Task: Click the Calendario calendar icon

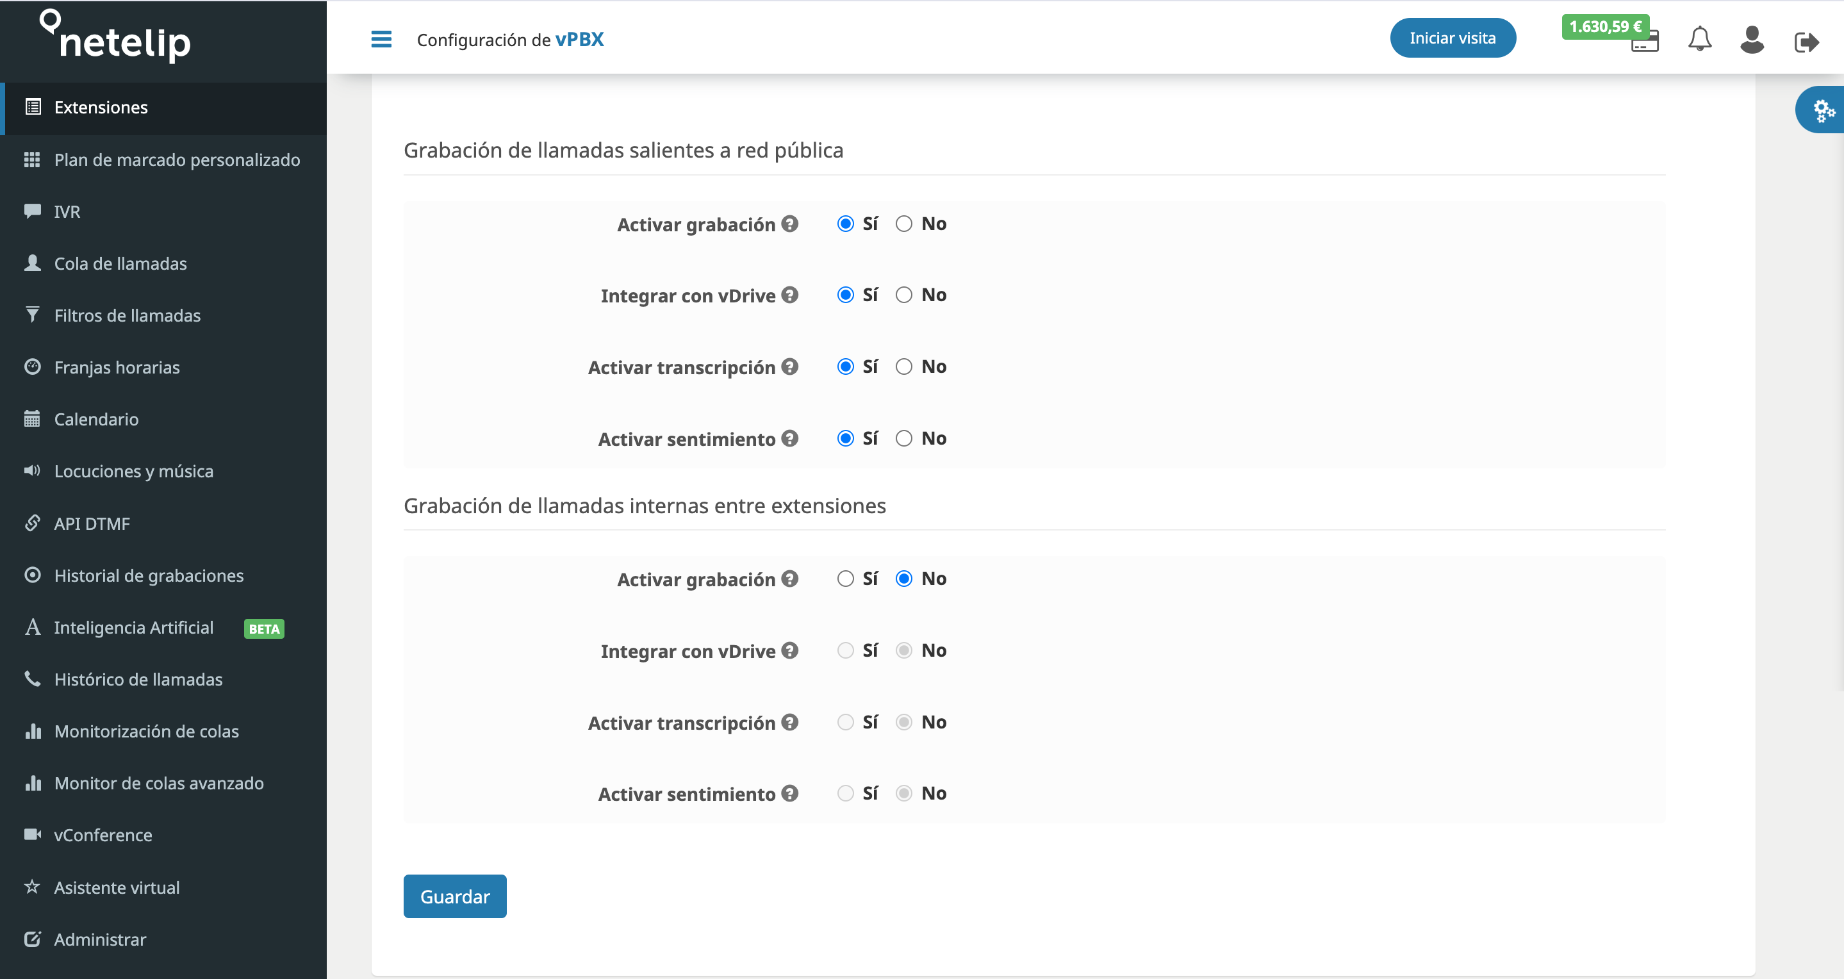Action: click(x=32, y=418)
